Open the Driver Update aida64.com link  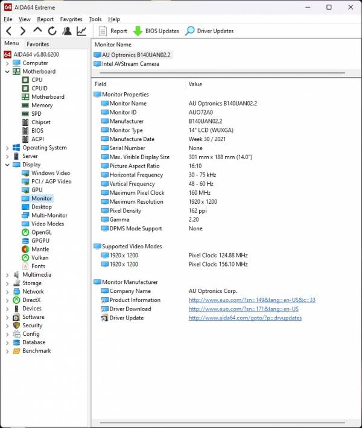click(x=245, y=318)
